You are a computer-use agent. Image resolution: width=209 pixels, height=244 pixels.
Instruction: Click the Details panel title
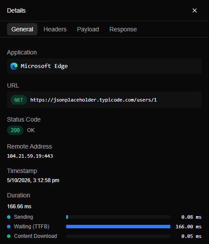(17, 10)
